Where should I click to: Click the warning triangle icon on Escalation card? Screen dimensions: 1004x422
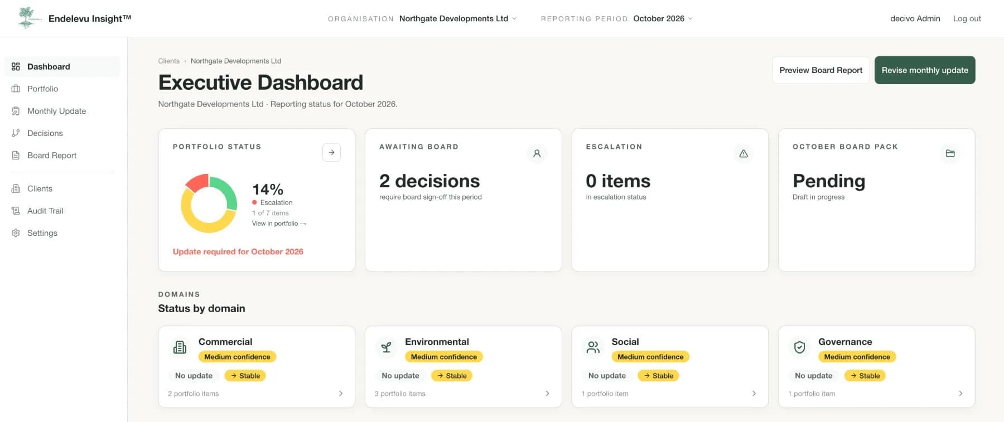744,153
